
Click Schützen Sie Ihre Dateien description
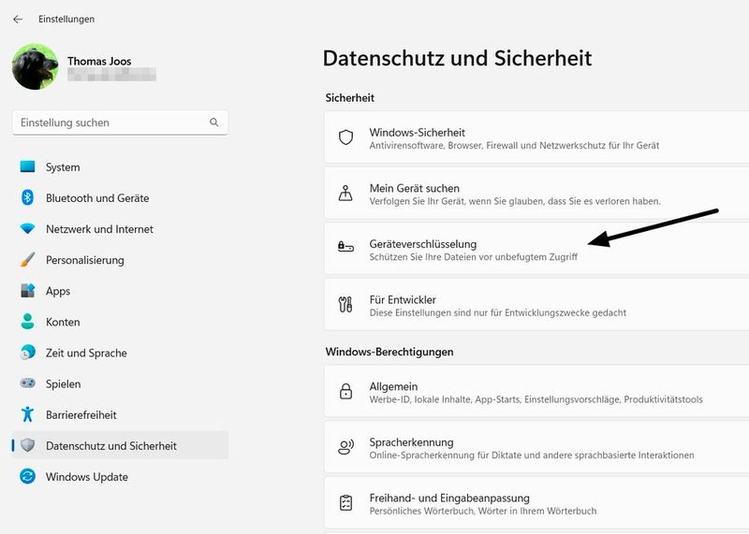pyautogui.click(x=474, y=257)
